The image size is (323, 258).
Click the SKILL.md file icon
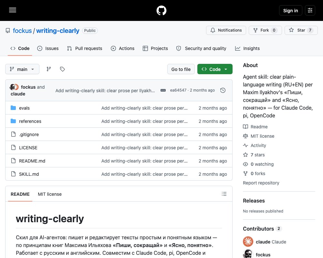[13, 174]
